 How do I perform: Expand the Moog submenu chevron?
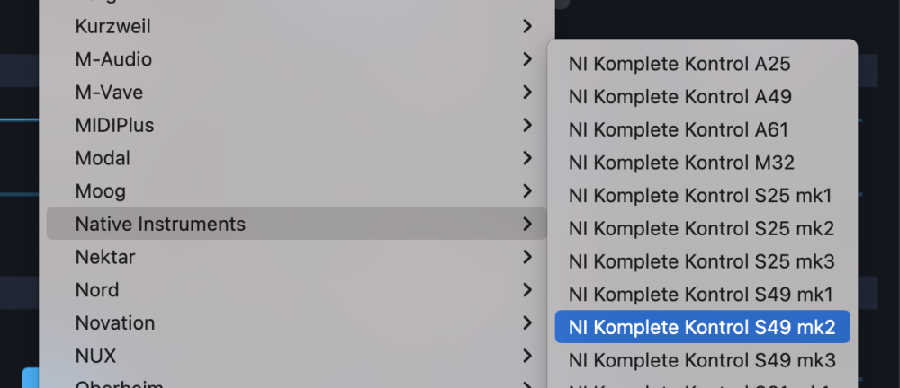click(x=527, y=190)
